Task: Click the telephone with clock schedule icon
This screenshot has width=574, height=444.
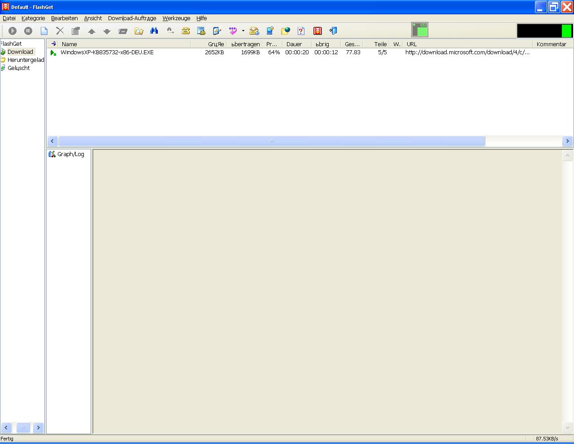Action: pyautogui.click(x=254, y=31)
